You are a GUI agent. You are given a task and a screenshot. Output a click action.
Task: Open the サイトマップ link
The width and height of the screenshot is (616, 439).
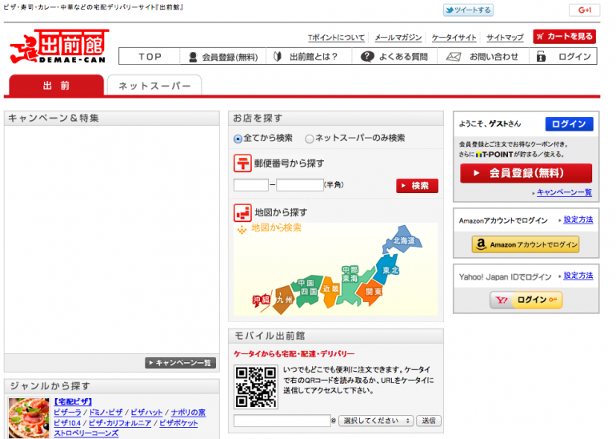[505, 38]
